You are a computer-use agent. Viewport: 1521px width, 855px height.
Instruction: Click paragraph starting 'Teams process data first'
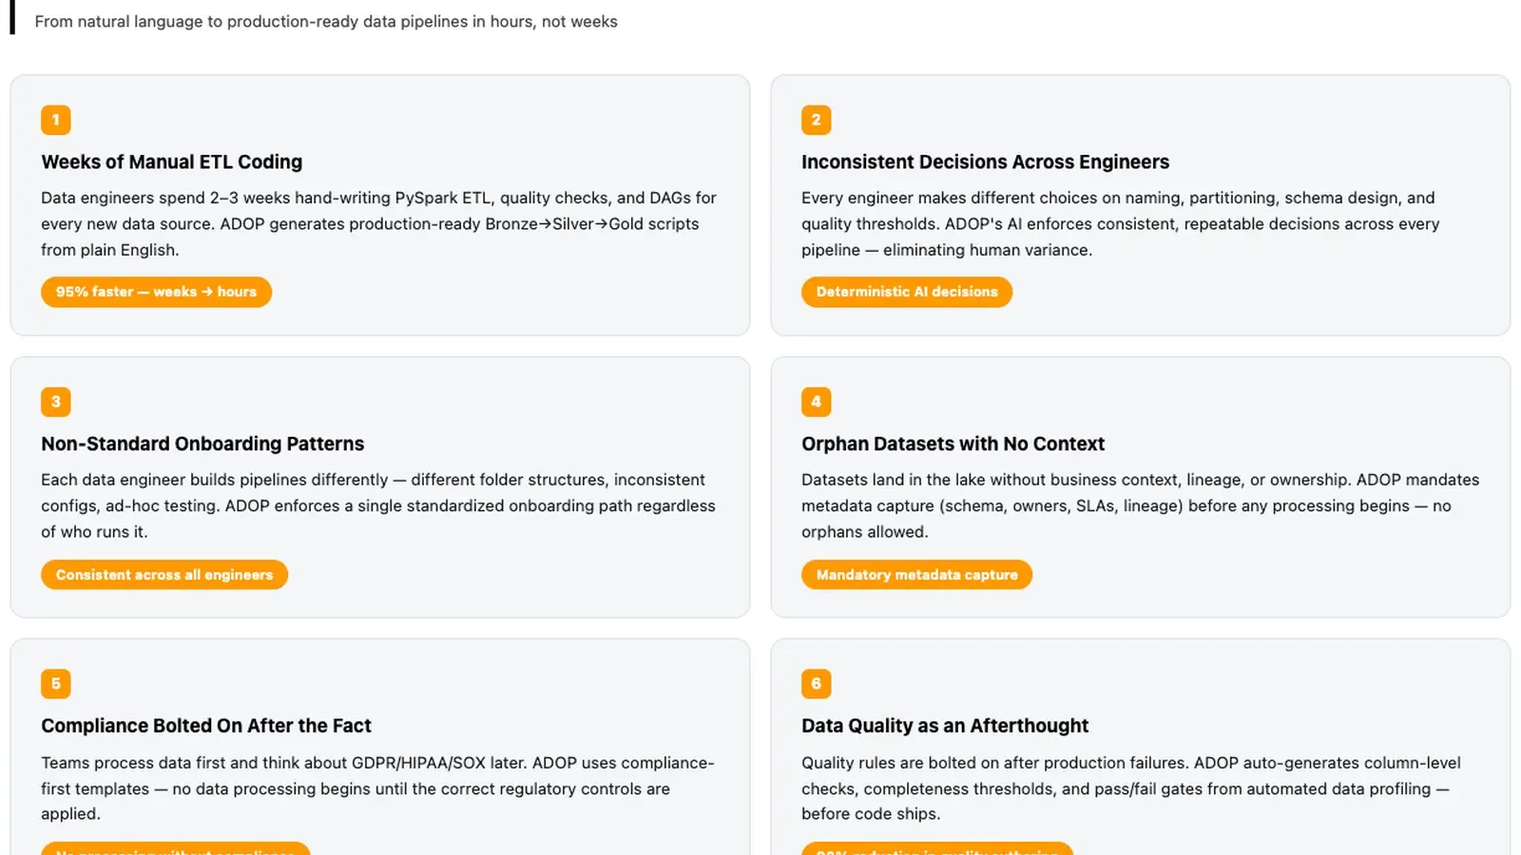pyautogui.click(x=378, y=788)
